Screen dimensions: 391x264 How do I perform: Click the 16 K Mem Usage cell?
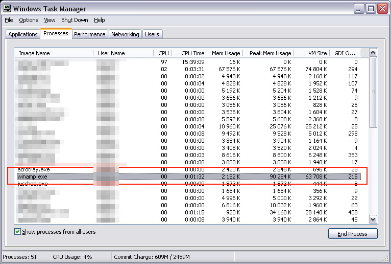click(x=235, y=62)
